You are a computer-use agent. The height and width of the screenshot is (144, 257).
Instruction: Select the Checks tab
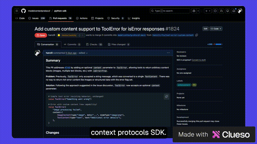point(94,44)
